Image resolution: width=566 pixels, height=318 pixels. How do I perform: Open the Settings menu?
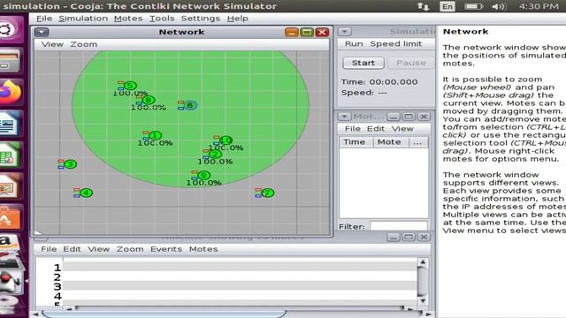click(201, 19)
